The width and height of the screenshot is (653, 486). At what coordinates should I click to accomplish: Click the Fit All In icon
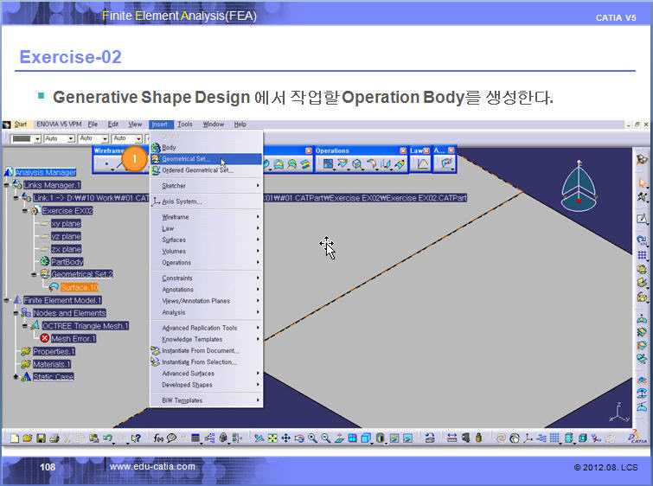pos(272,438)
